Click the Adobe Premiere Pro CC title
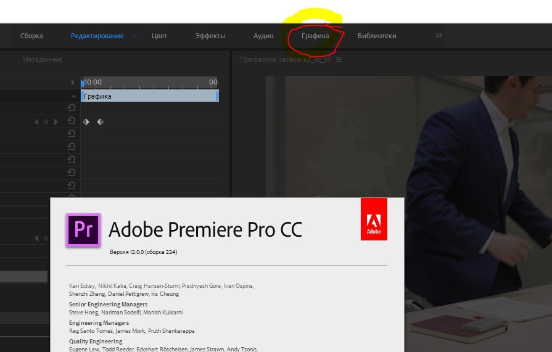Screen dimensions: 552x352 pyautogui.click(x=205, y=229)
